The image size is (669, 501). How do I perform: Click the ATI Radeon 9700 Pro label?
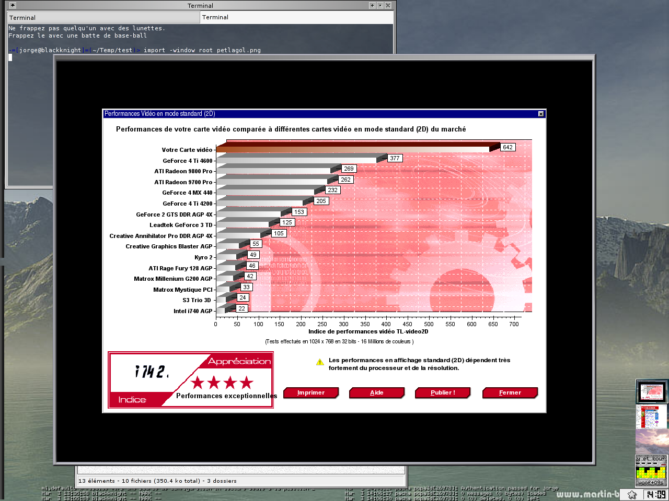pyautogui.click(x=183, y=182)
